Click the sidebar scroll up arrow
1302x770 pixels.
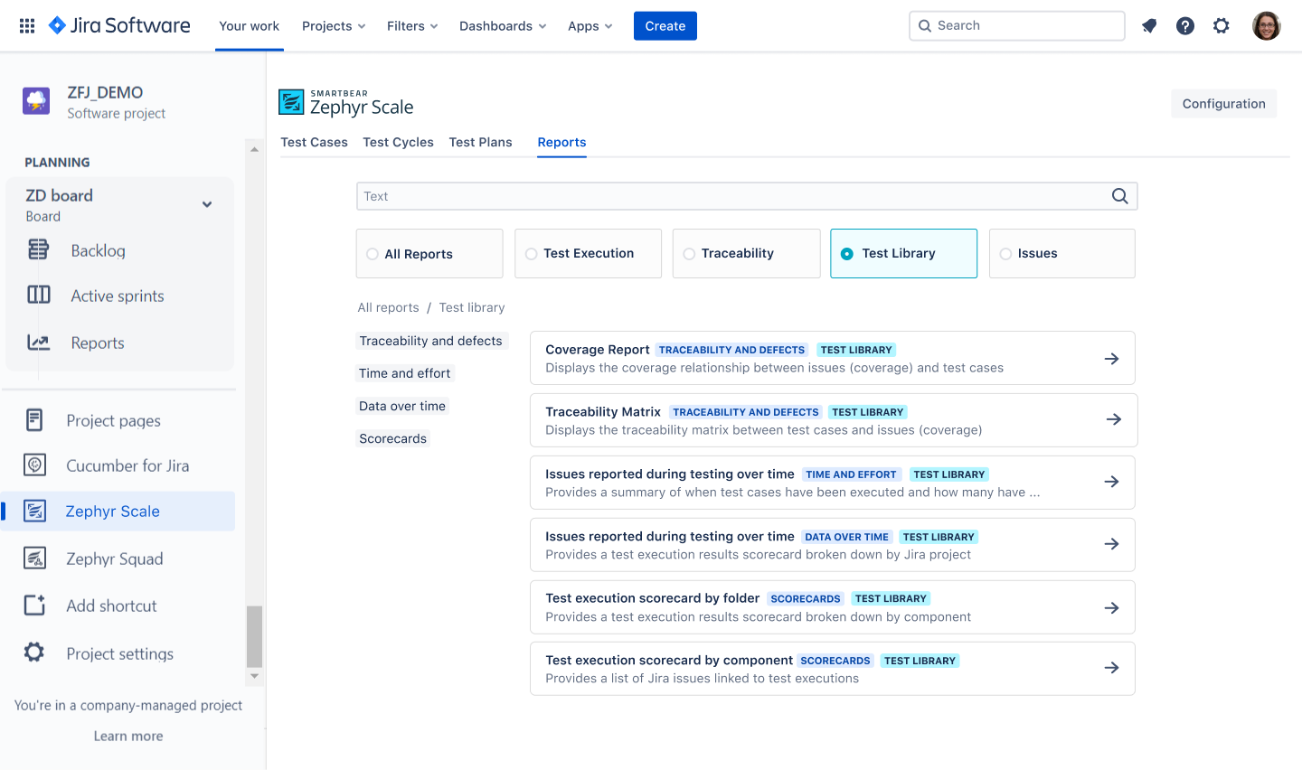click(255, 148)
